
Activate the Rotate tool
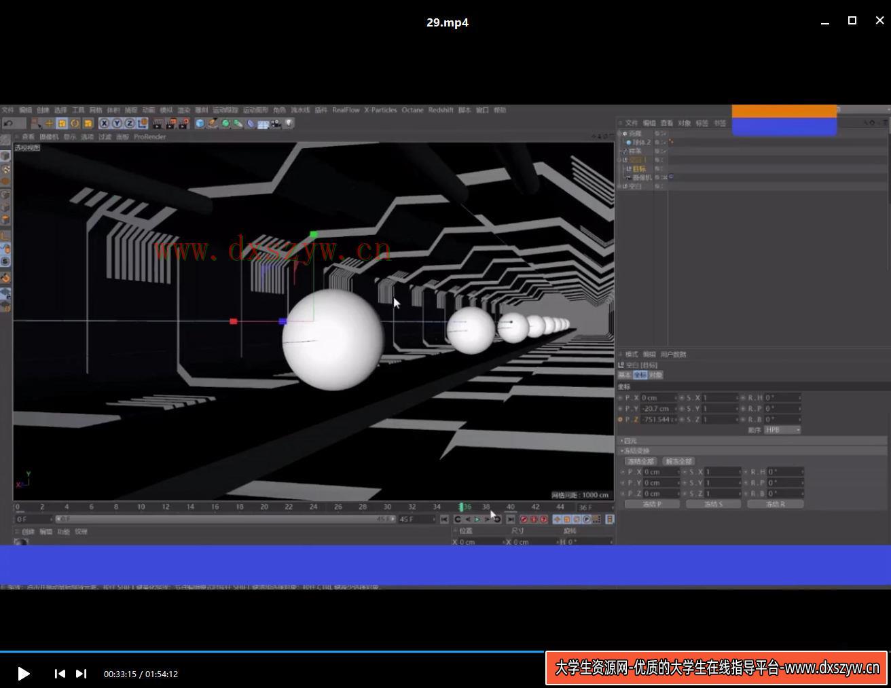[75, 123]
